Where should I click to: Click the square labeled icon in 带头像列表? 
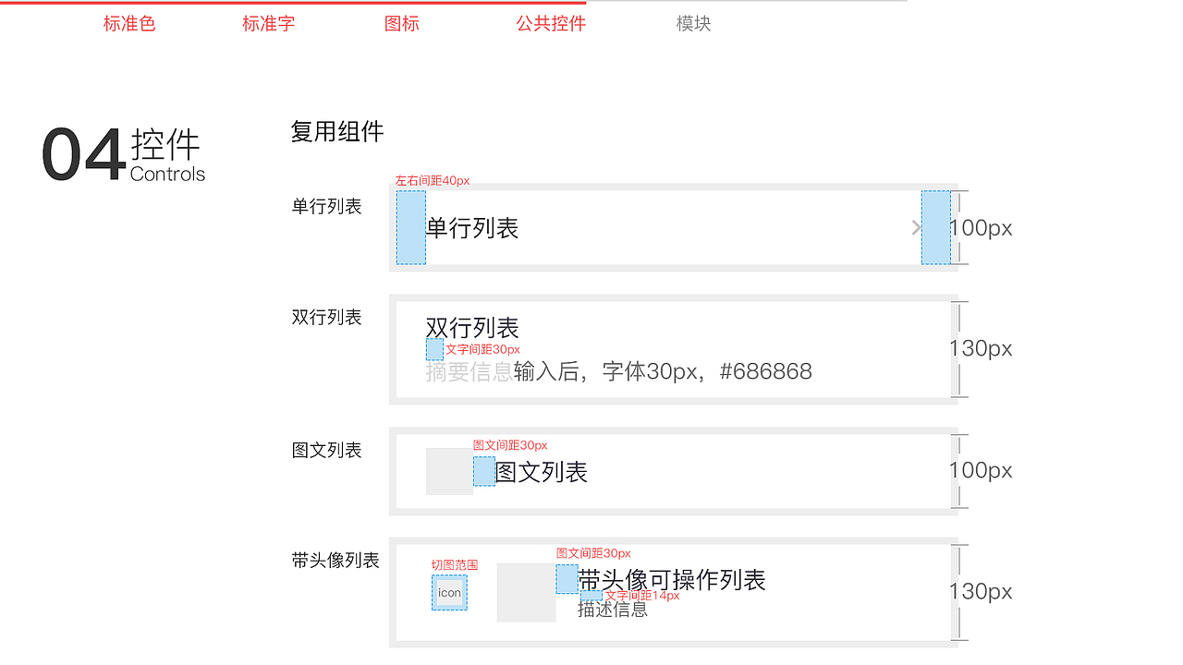pyautogui.click(x=448, y=592)
